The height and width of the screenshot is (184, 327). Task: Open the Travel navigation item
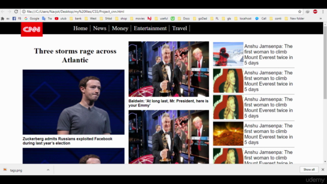[x=179, y=29]
